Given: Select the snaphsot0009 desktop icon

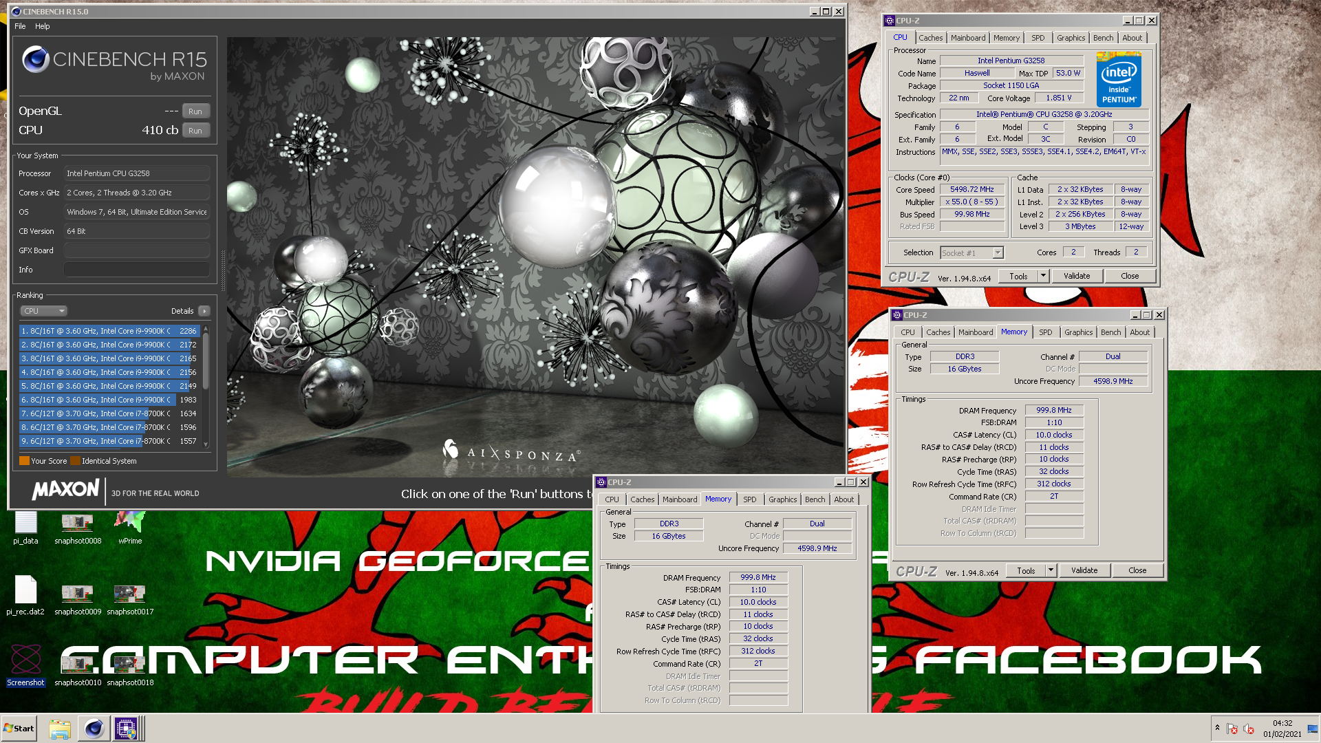Looking at the screenshot, I should (78, 597).
